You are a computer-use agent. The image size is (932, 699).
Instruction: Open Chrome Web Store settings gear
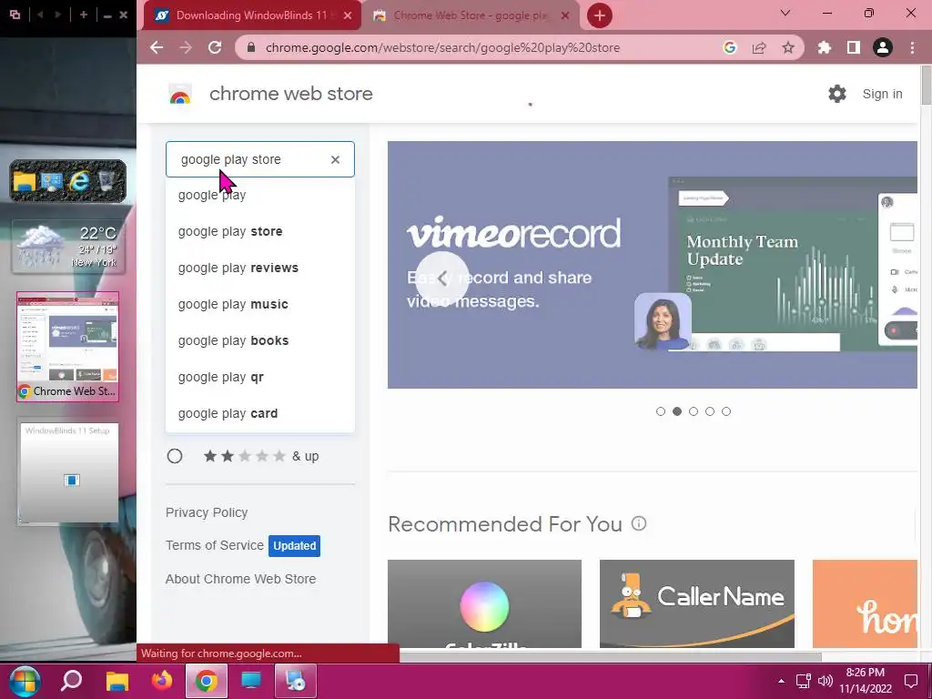tap(837, 94)
